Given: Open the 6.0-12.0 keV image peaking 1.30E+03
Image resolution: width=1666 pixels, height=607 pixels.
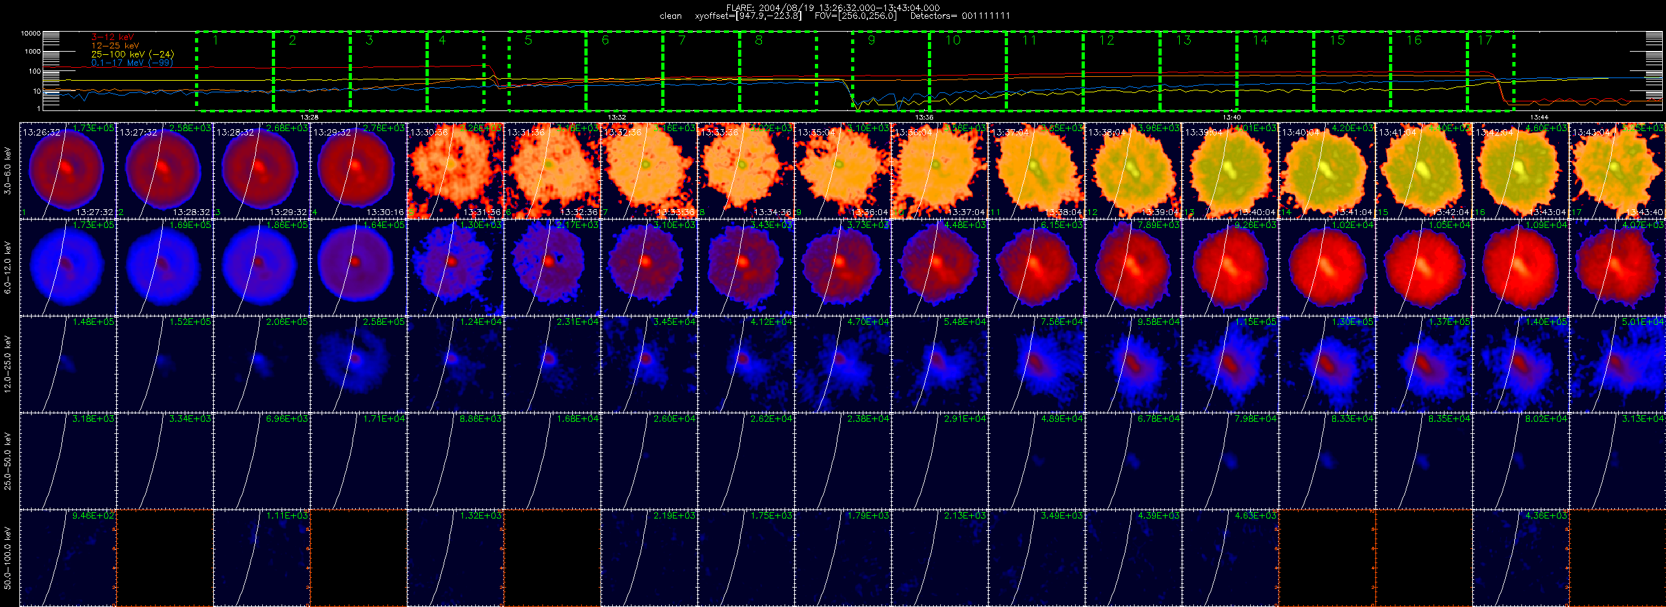Looking at the screenshot, I should tap(455, 267).
